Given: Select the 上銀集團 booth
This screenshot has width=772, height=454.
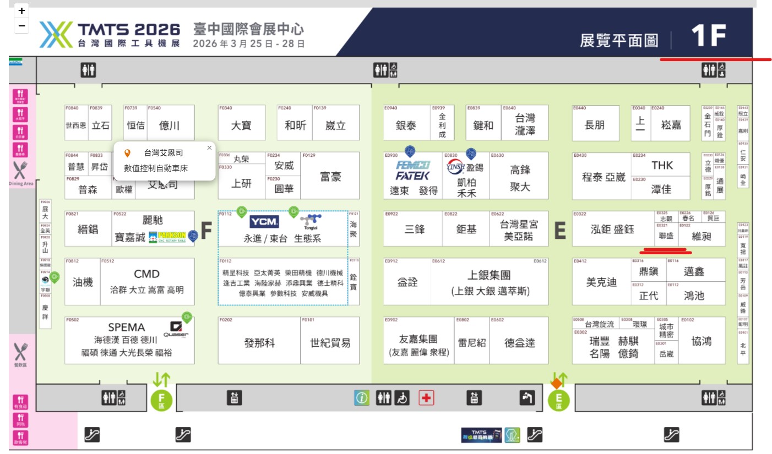Looking at the screenshot, I should coord(489,281).
